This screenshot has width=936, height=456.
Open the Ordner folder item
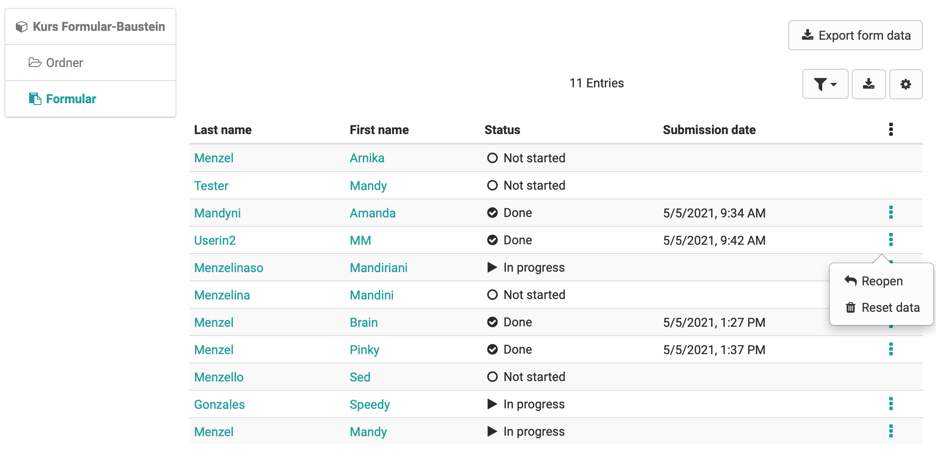[64, 63]
